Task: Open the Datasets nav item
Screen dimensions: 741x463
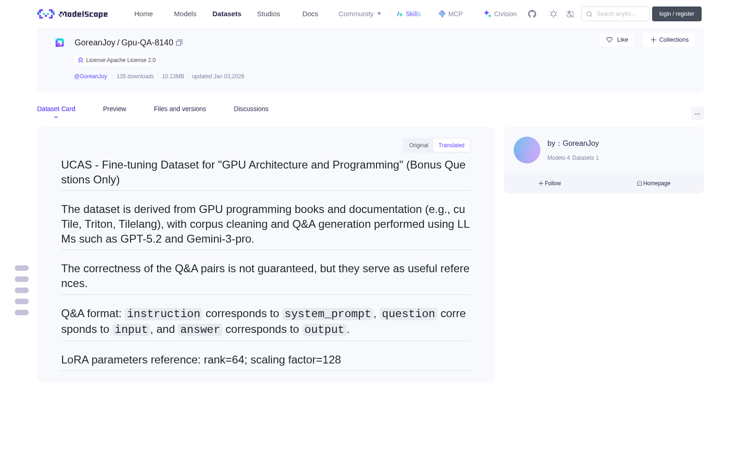Action: [227, 14]
